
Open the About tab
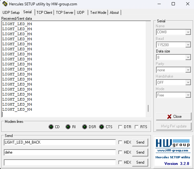pyautogui.click(x=114, y=13)
